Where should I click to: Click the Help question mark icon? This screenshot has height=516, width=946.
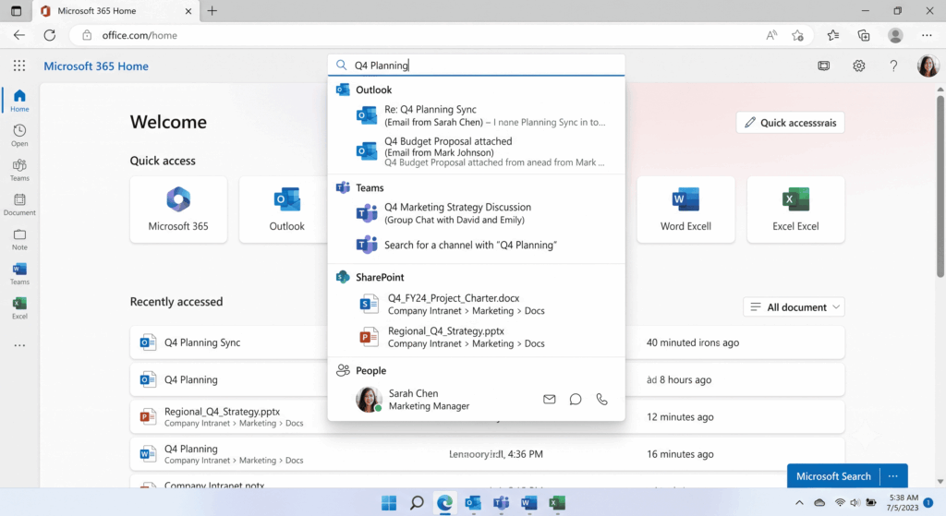point(893,66)
